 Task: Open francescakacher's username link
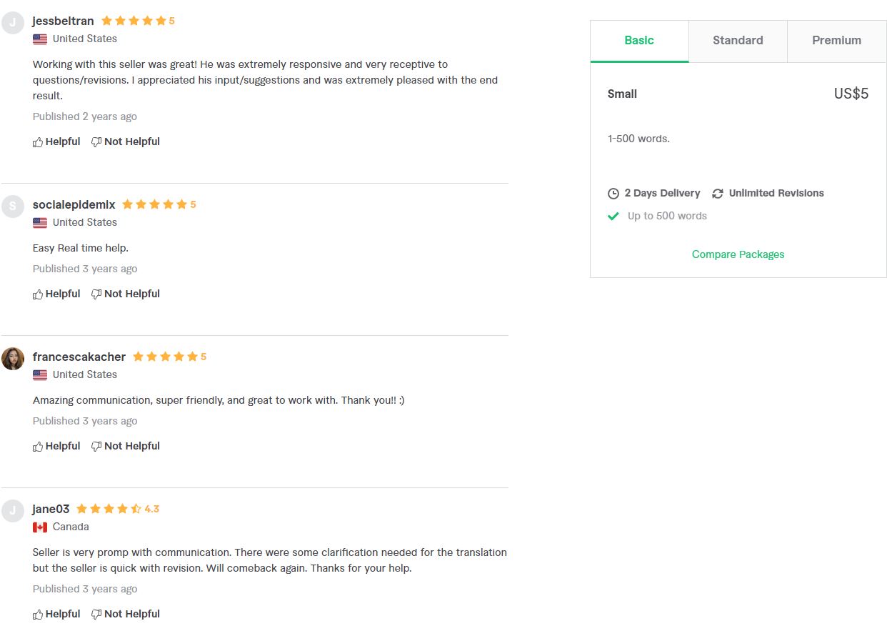[x=79, y=357]
